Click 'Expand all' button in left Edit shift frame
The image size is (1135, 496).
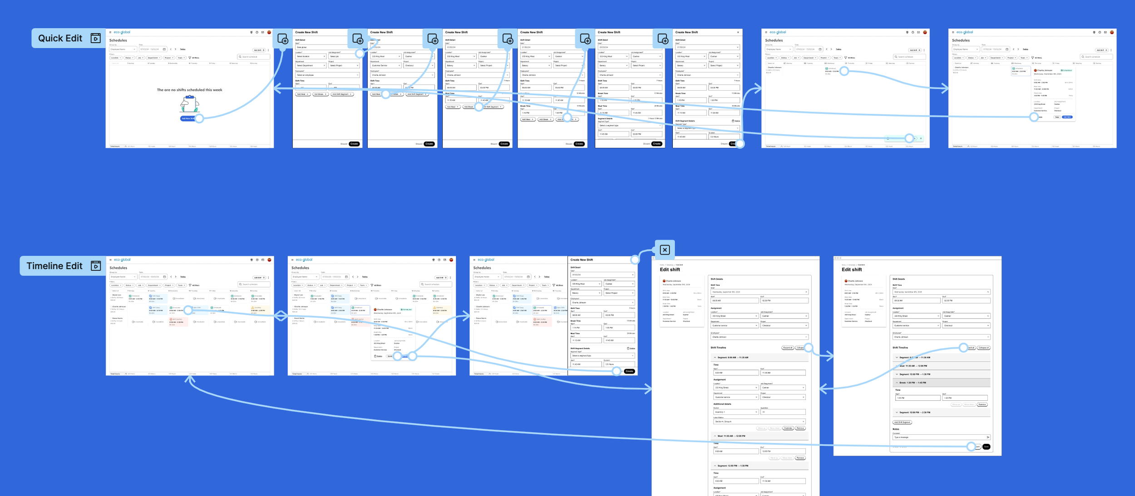click(787, 348)
